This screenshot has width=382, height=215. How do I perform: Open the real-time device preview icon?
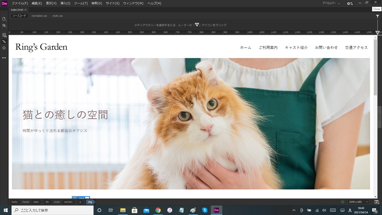click(x=377, y=202)
